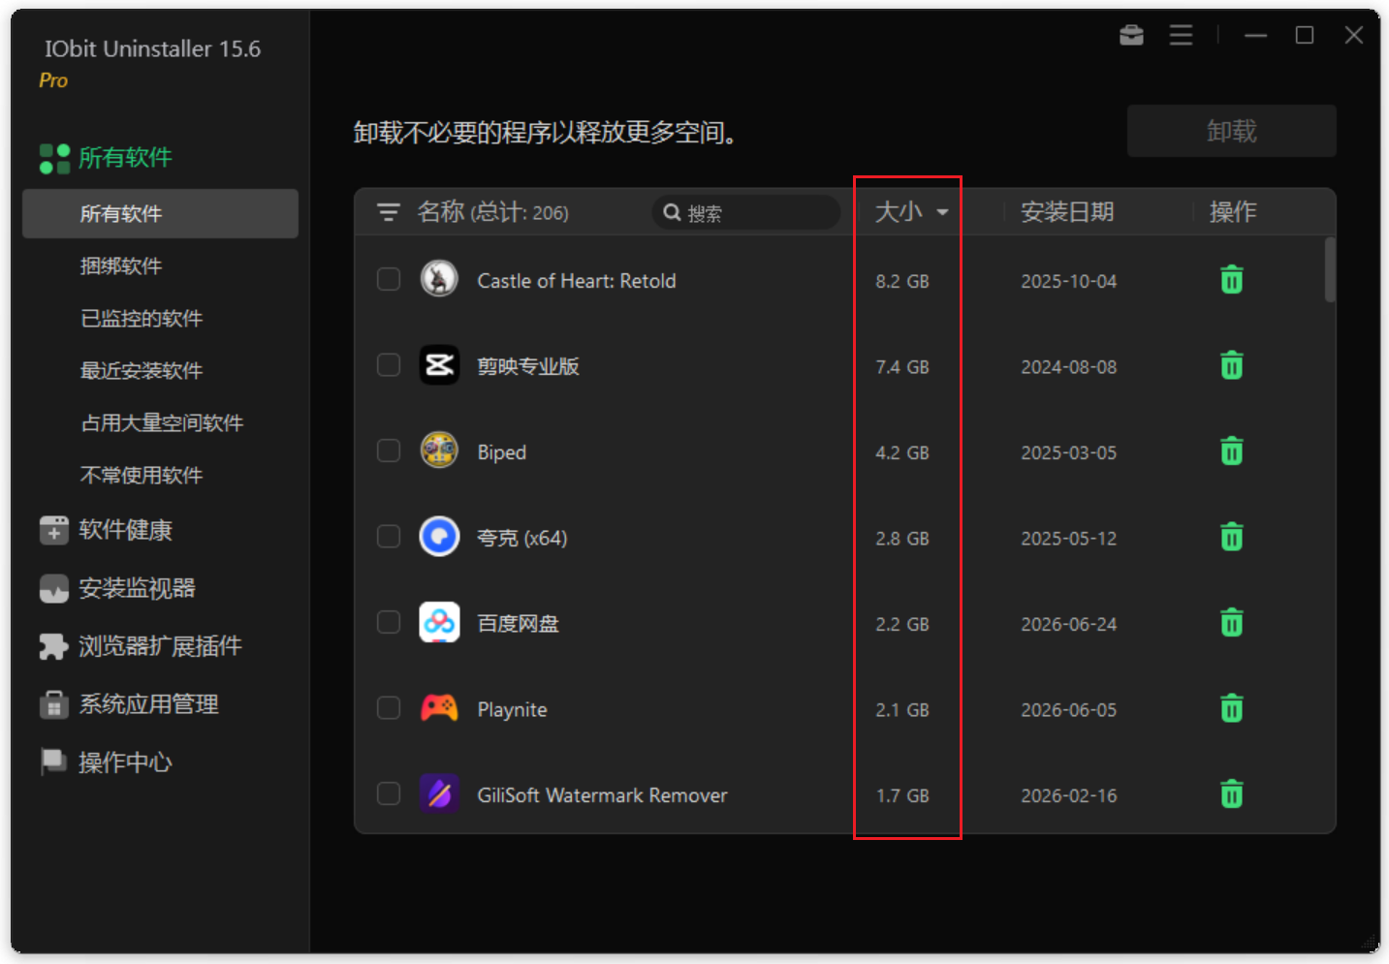
Task: Click the trash icon for Playnite
Action: 1231,708
